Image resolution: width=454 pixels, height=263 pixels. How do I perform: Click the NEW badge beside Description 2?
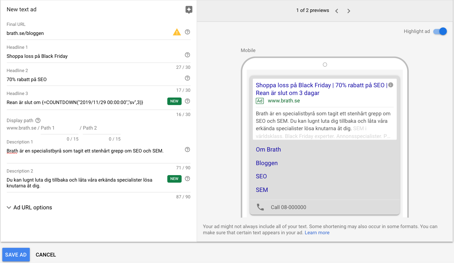point(174,179)
